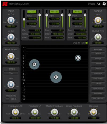Tap the tempo Tap button

11,73
